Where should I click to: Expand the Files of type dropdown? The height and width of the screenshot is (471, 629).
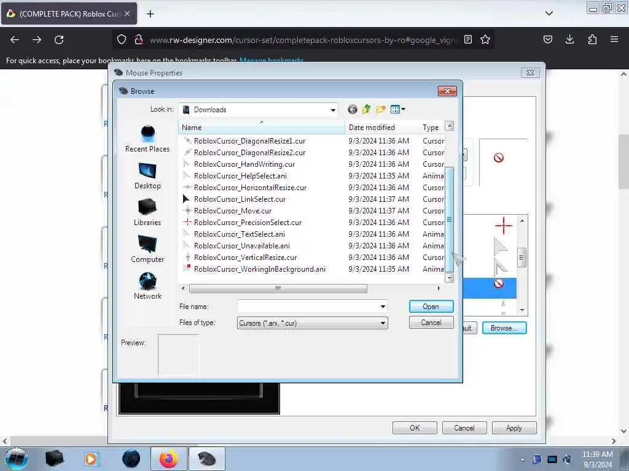(383, 323)
